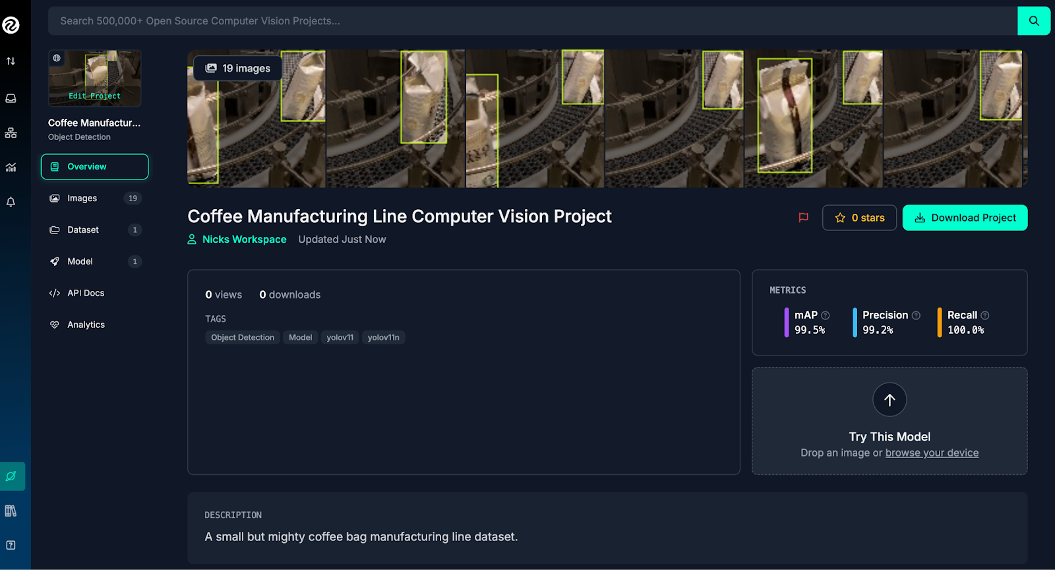
Task: Click the Object Detection label under project name
Action: coord(79,137)
